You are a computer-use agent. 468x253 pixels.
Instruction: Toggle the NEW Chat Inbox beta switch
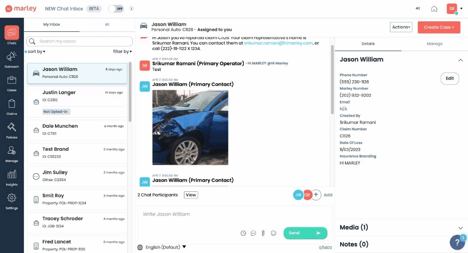(116, 8)
